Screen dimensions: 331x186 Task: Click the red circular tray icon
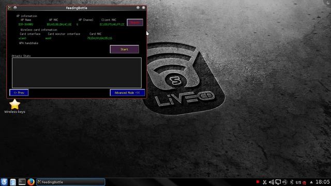(x=305, y=183)
